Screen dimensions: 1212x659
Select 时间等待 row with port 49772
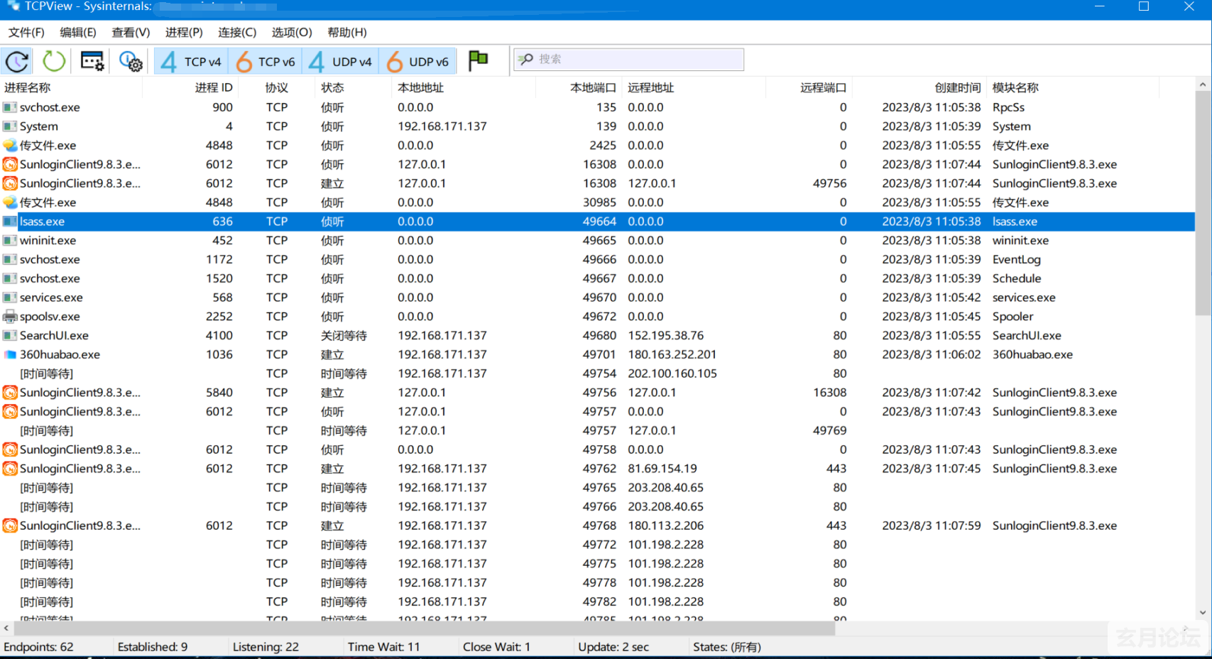click(596, 545)
